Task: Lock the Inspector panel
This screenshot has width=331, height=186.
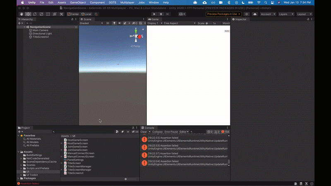Action: 308,19
